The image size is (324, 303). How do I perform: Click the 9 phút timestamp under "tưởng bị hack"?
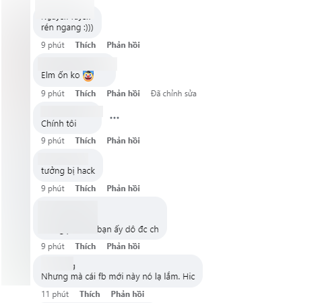click(x=53, y=189)
